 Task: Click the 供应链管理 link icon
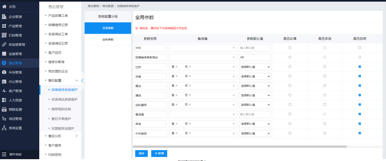[x=4, y=44]
